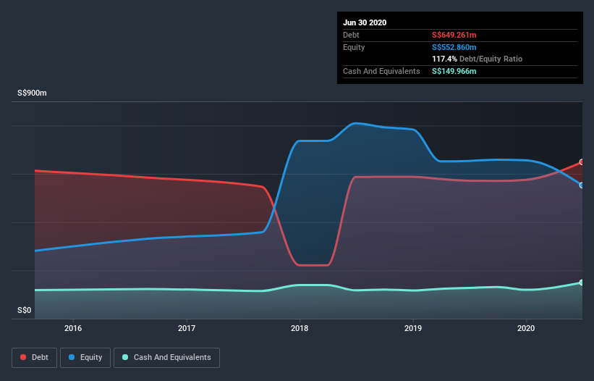
Task: Toggle the Equity series legend button
Action: pyautogui.click(x=85, y=358)
